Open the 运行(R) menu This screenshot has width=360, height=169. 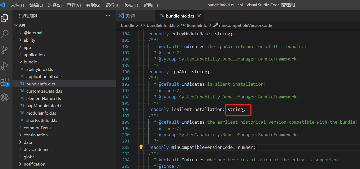112,5
